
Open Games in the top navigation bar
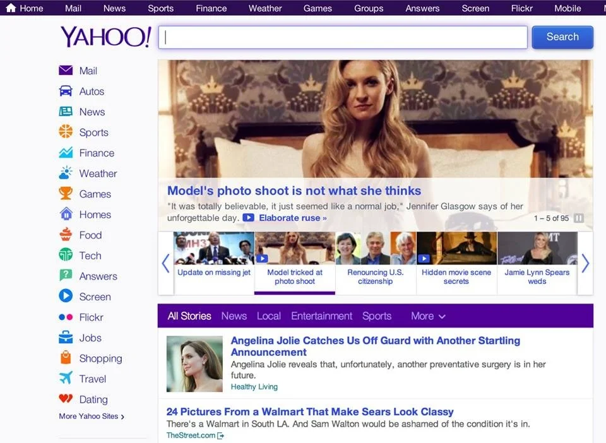(318, 8)
